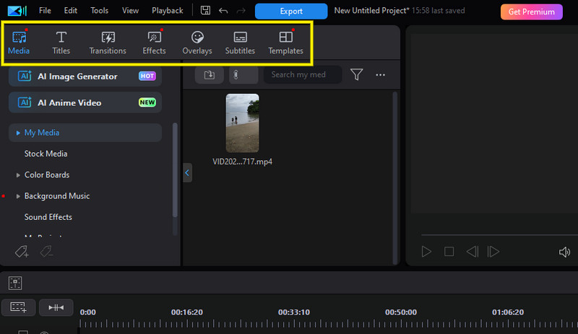The height and width of the screenshot is (334, 578).
Task: Click the Export button
Action: click(291, 12)
